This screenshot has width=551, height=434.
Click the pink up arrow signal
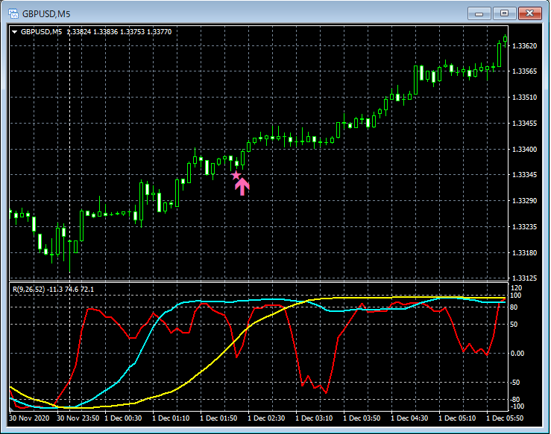tap(242, 187)
